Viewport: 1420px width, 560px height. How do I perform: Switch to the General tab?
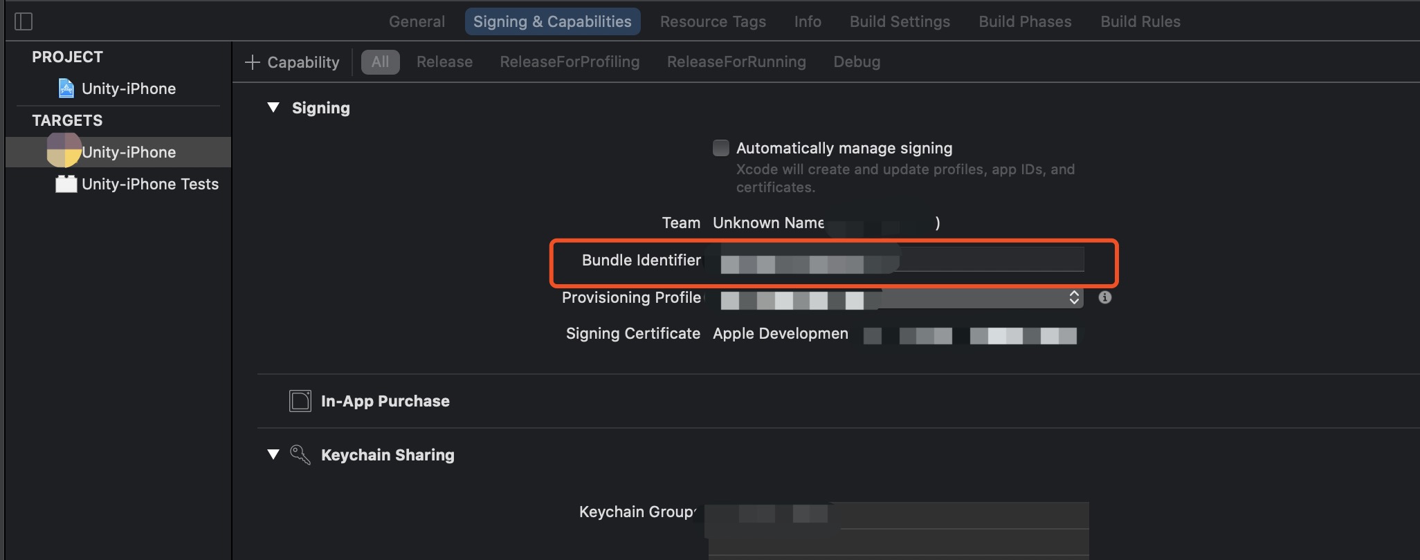coord(417,21)
